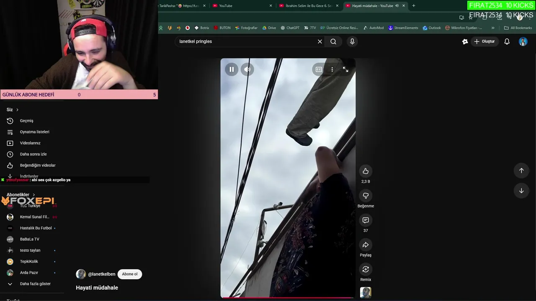
Task: Go to previous Short with up arrow
Action: (521, 171)
